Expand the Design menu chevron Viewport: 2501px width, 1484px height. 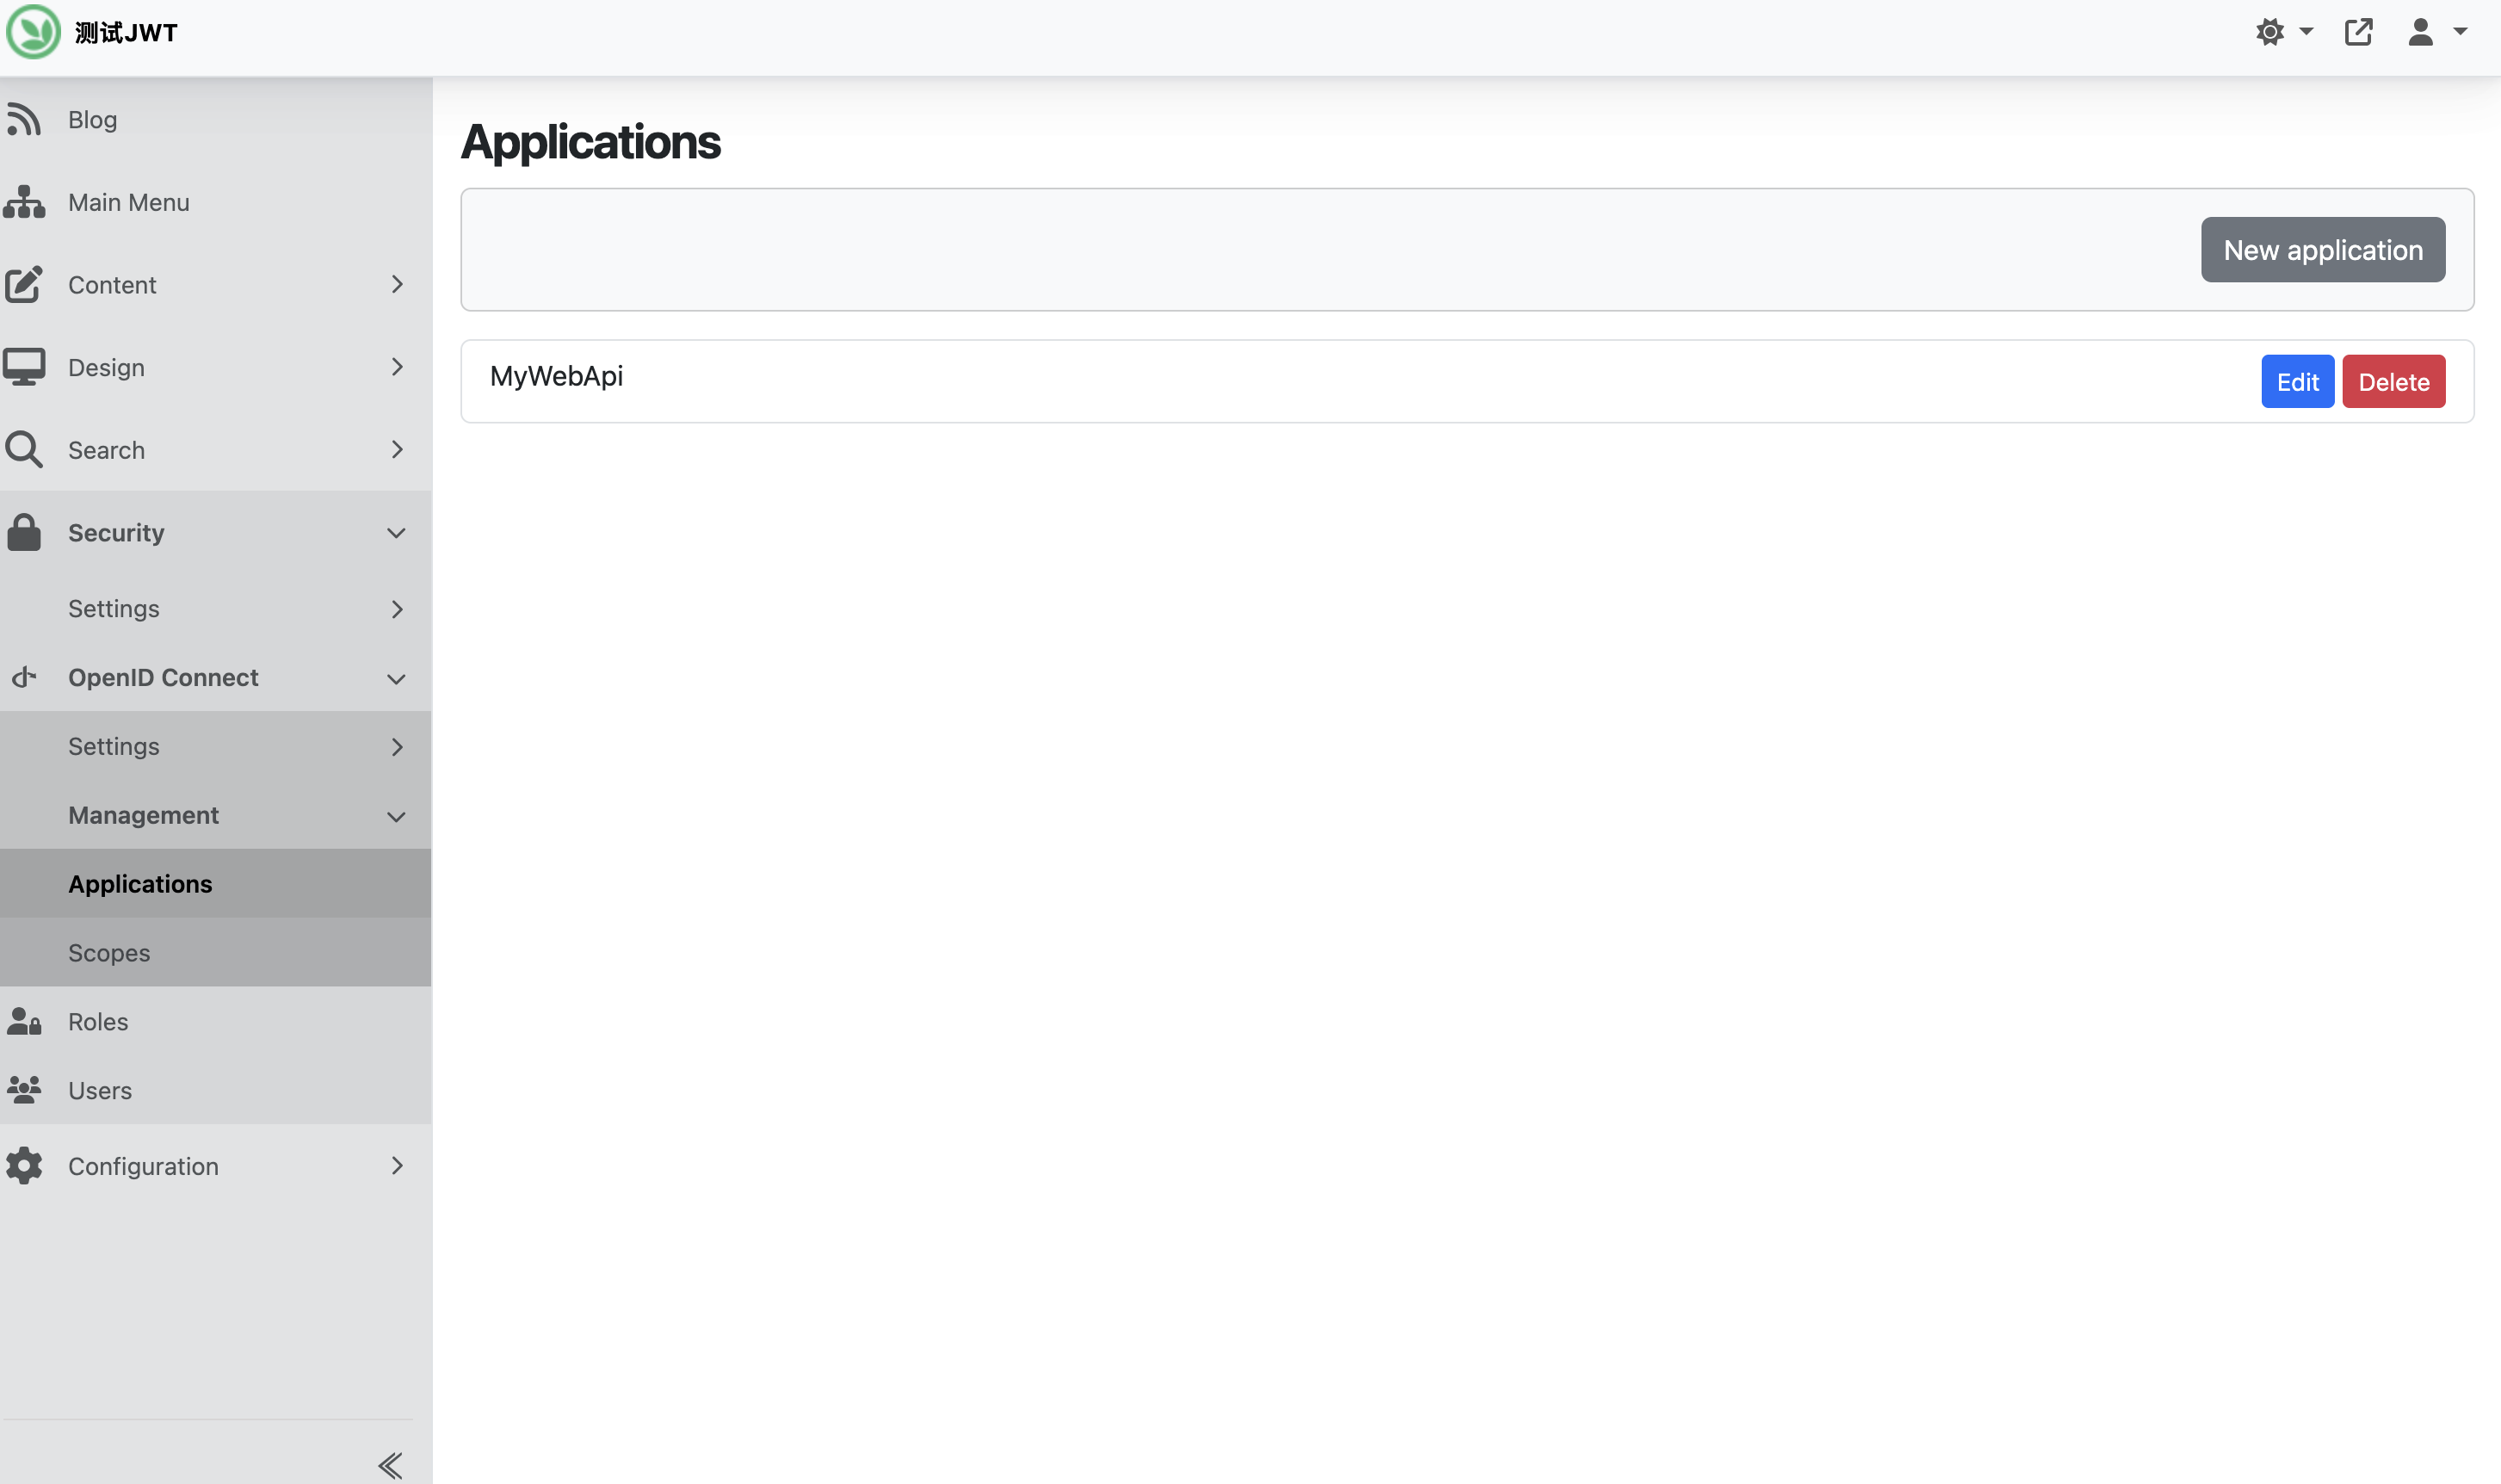[397, 367]
